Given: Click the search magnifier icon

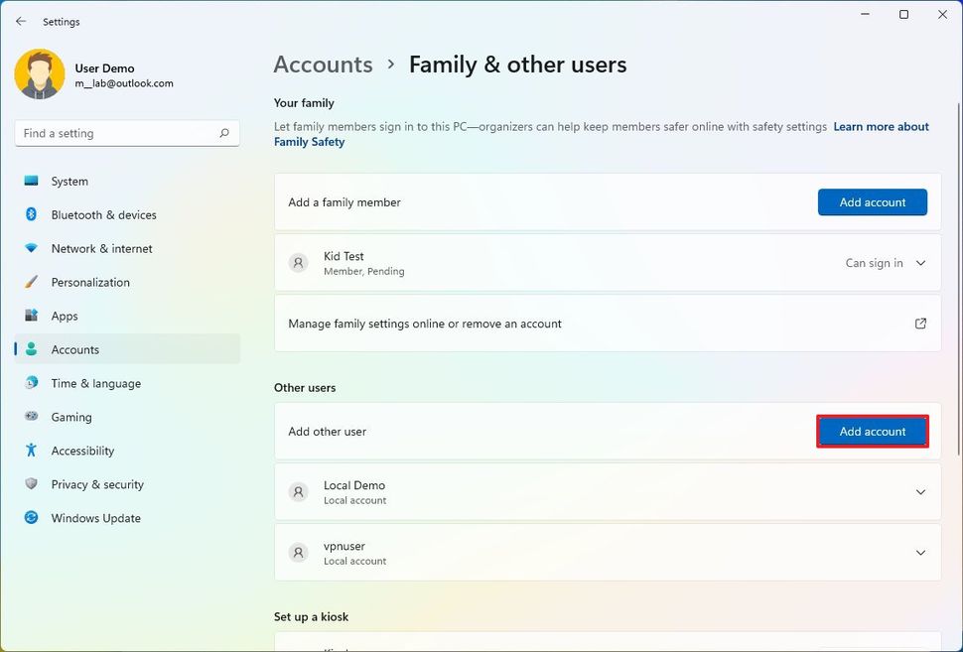Looking at the screenshot, I should pyautogui.click(x=224, y=133).
